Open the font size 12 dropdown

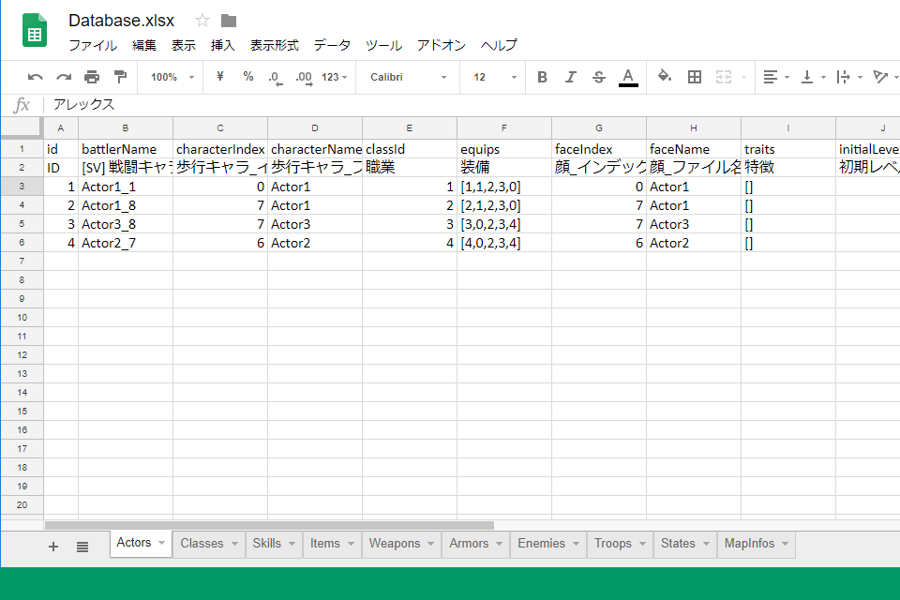click(x=495, y=77)
